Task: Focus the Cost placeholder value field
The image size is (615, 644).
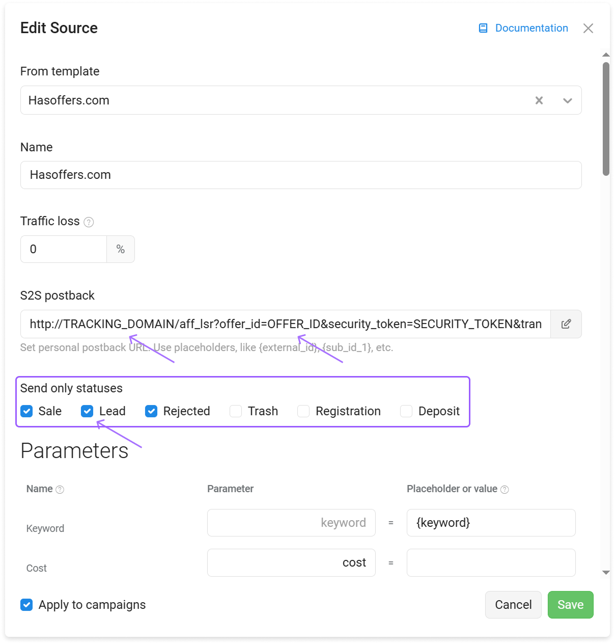Action: pyautogui.click(x=491, y=562)
